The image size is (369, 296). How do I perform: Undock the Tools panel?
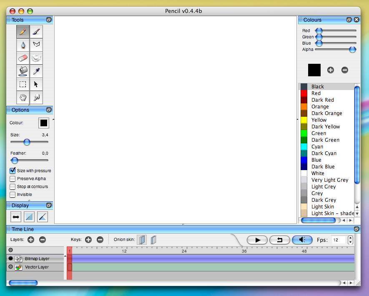pyautogui.click(x=49, y=20)
